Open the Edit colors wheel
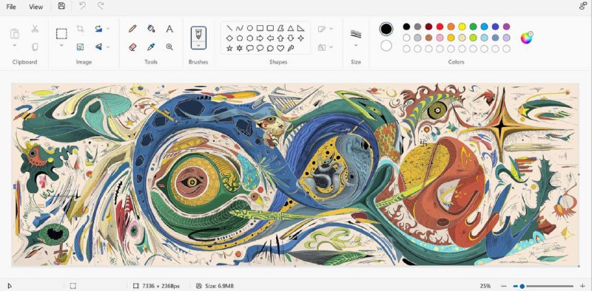This screenshot has height=291, width=592. (x=526, y=38)
